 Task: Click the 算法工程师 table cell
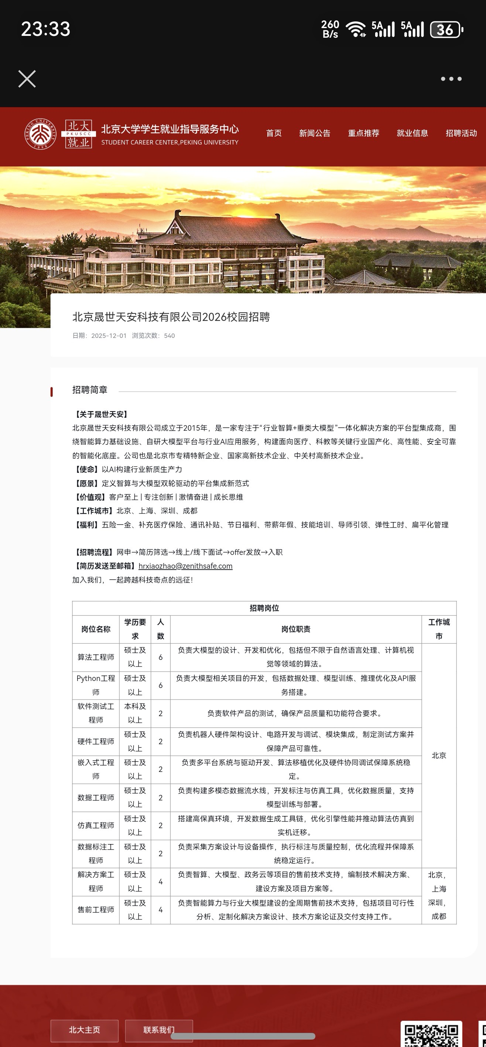pyautogui.click(x=96, y=657)
